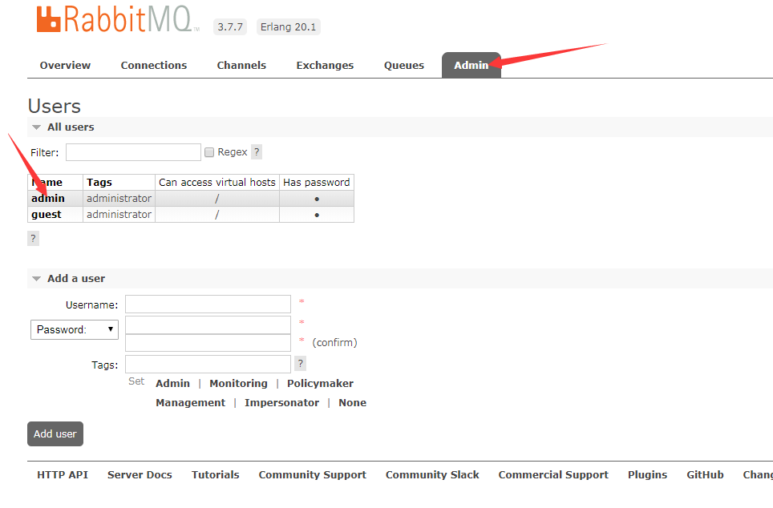Screen dimensions: 773x508
Task: Click virtual host slash in admin row
Action: point(217,199)
